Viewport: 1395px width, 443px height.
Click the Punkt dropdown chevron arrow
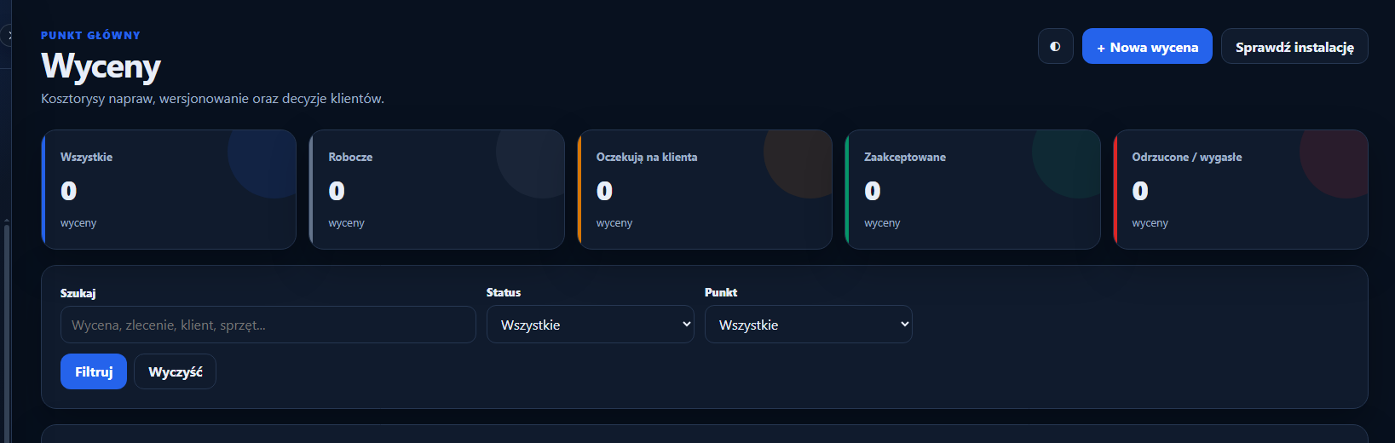[905, 325]
